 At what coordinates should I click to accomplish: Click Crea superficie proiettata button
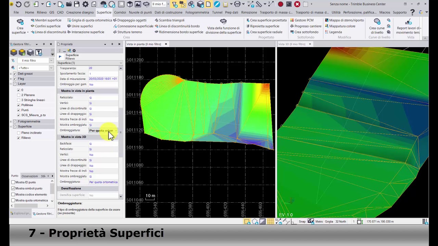click(266, 20)
